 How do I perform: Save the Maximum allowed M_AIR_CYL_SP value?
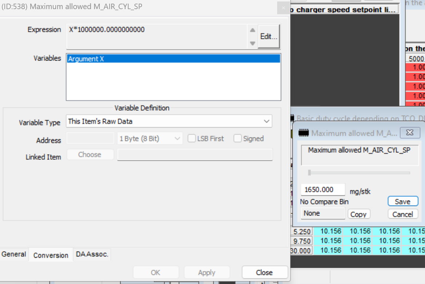(x=402, y=202)
